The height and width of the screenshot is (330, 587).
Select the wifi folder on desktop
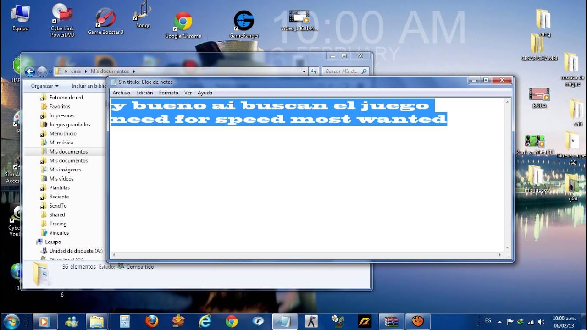tap(577, 112)
